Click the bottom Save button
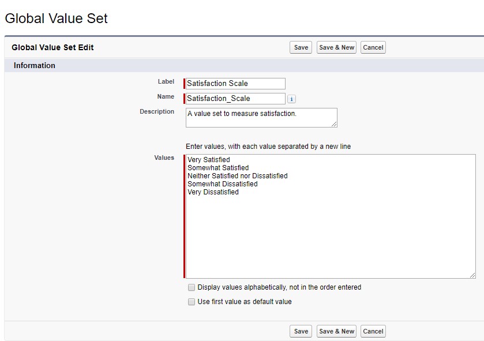Screen dimensions: 484x341 pyautogui.click(x=301, y=331)
